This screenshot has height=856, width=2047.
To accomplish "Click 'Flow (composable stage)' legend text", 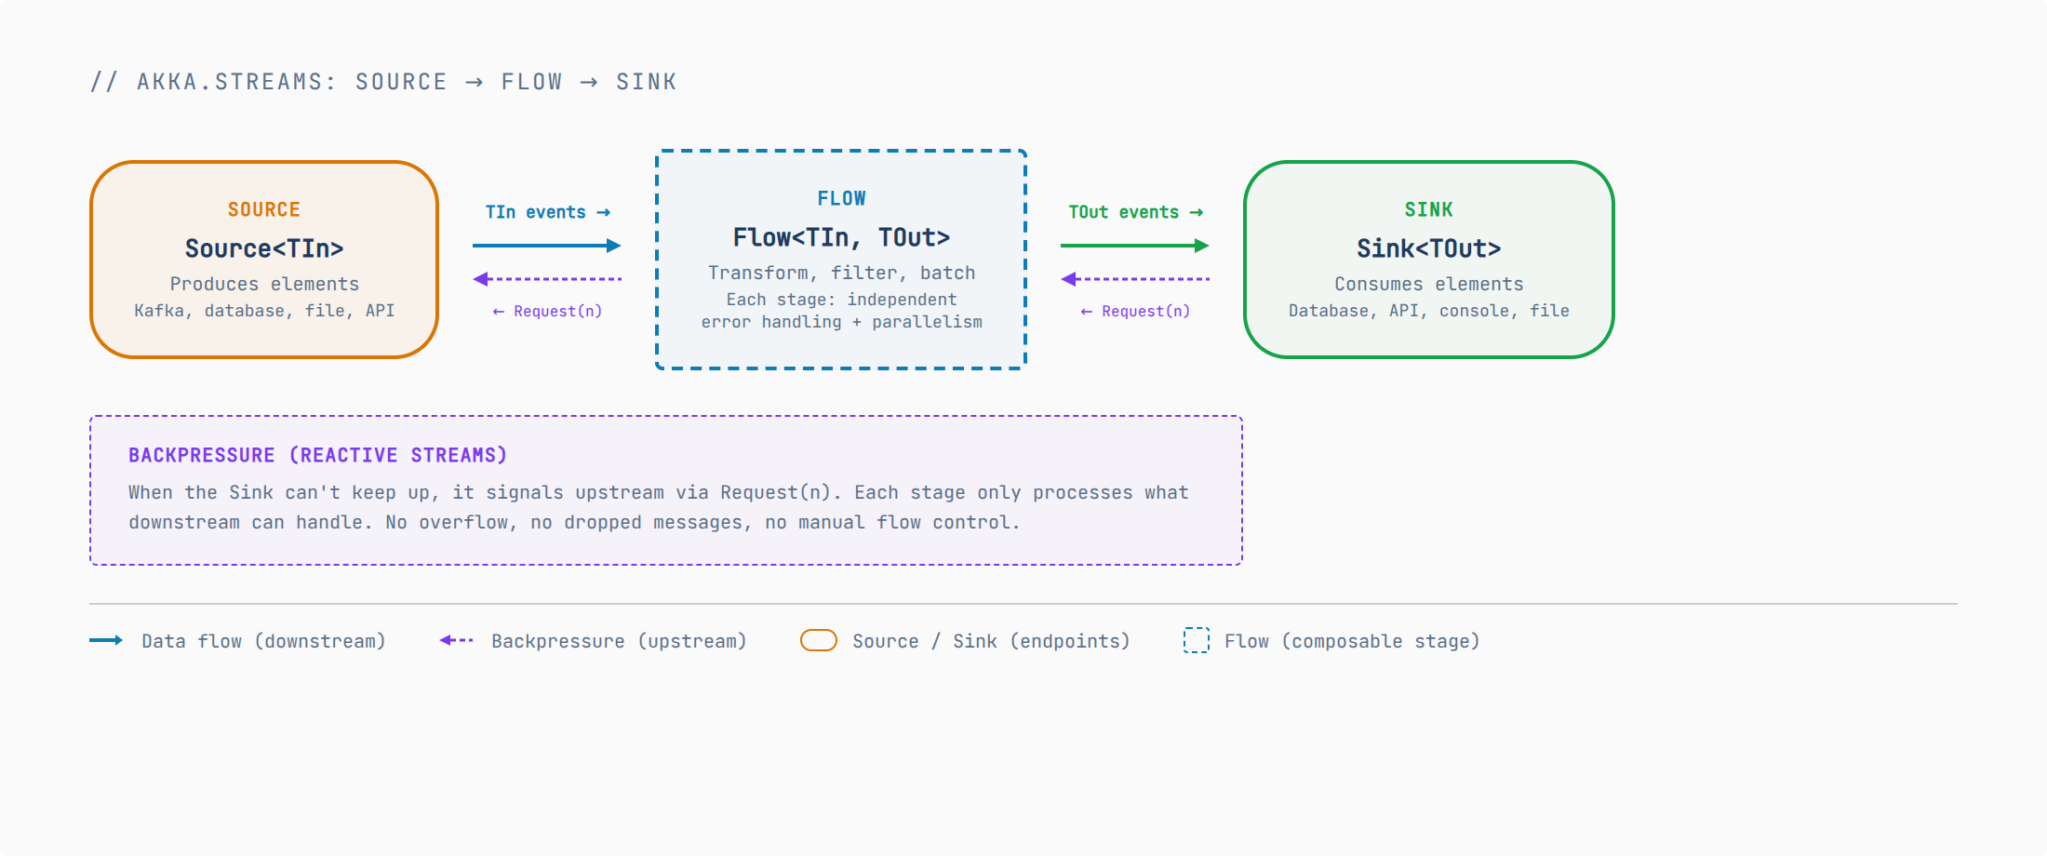I will [x=1352, y=641].
